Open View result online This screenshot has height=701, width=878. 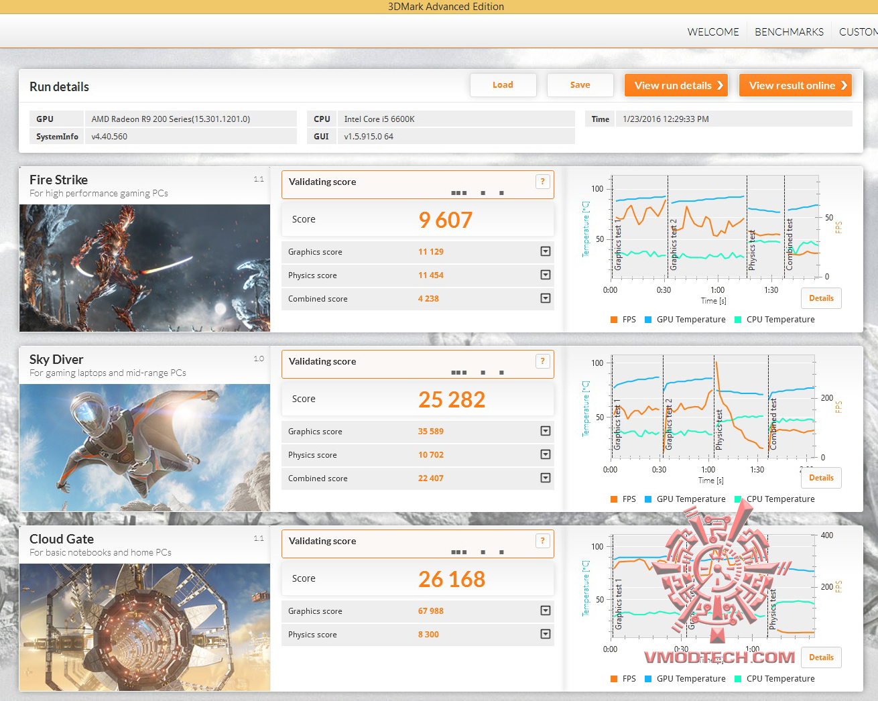(x=796, y=85)
